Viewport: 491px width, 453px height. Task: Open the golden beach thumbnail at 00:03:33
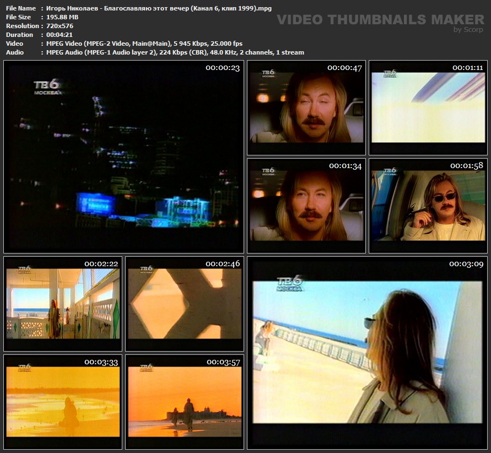point(63,402)
